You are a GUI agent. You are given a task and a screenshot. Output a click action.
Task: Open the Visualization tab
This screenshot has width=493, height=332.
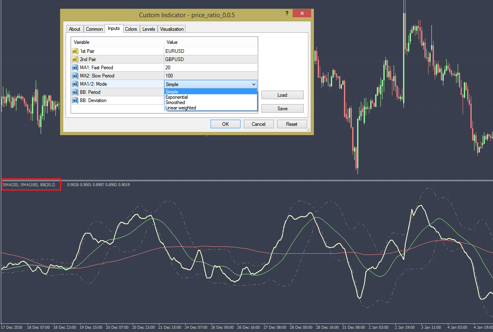pyautogui.click(x=172, y=29)
